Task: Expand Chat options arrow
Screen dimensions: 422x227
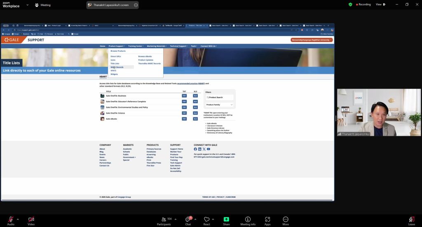Action: (x=195, y=219)
